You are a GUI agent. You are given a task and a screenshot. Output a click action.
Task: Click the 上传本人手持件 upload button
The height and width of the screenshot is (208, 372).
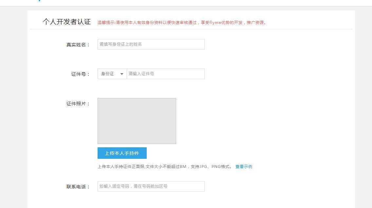pos(122,153)
